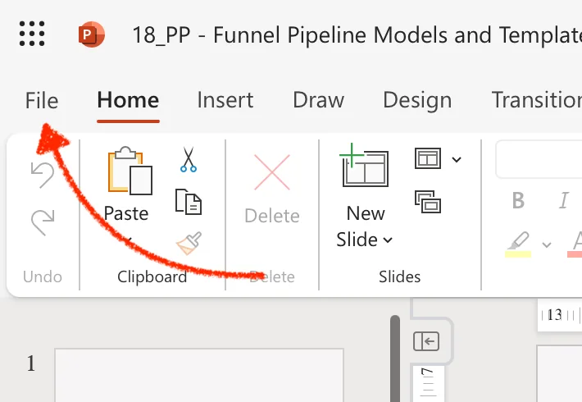Click the Delete X icon

[272, 172]
